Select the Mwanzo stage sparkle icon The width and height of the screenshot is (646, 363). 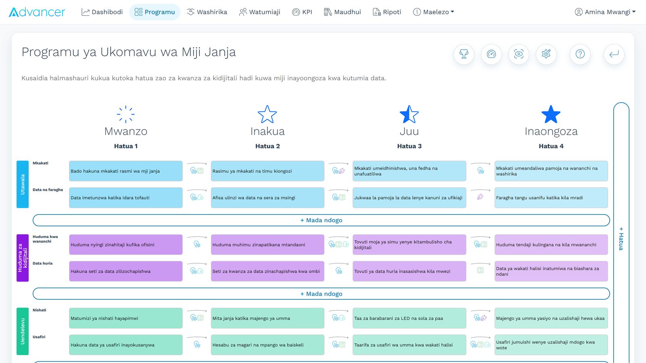coord(126,114)
